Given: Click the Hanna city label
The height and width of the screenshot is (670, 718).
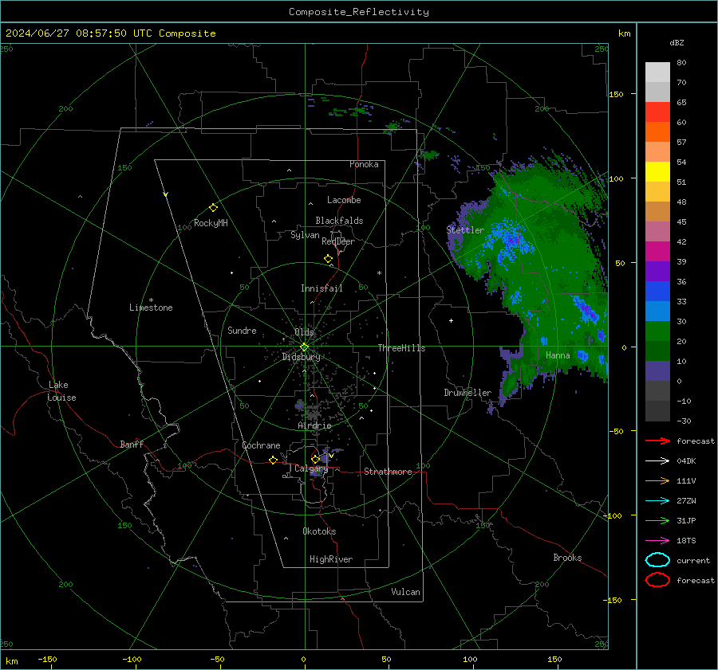Looking at the screenshot, I should pyautogui.click(x=558, y=355).
